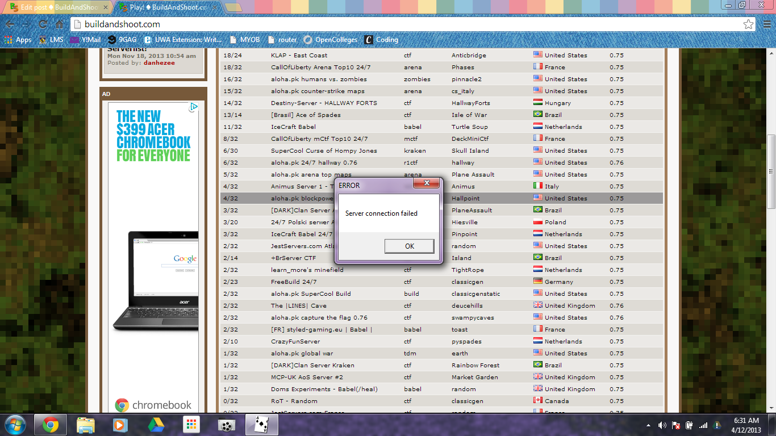Open the Y!Mail bookmark

point(85,40)
